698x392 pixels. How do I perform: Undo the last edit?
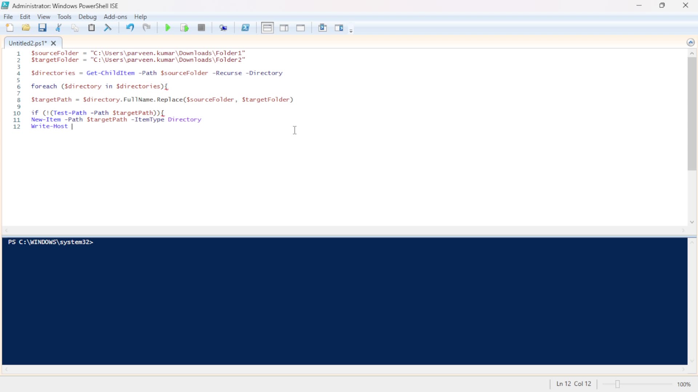pos(130,28)
